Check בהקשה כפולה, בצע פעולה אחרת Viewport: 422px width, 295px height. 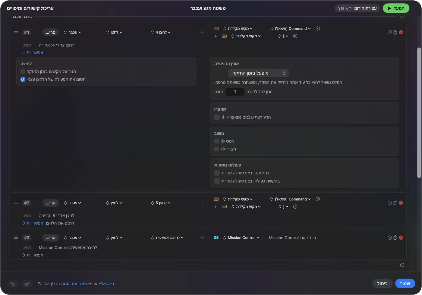[x=217, y=181]
